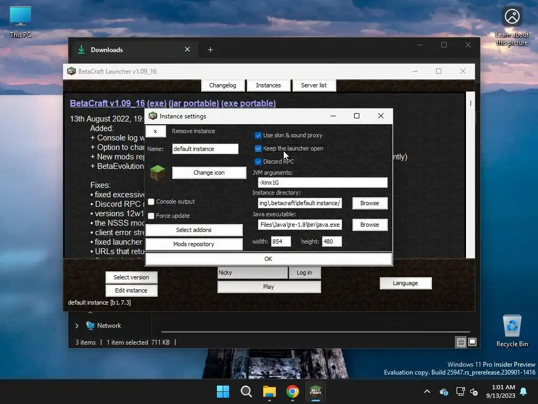Click the network display tray icon
Viewport: 538px width, 404px height.
point(460,391)
